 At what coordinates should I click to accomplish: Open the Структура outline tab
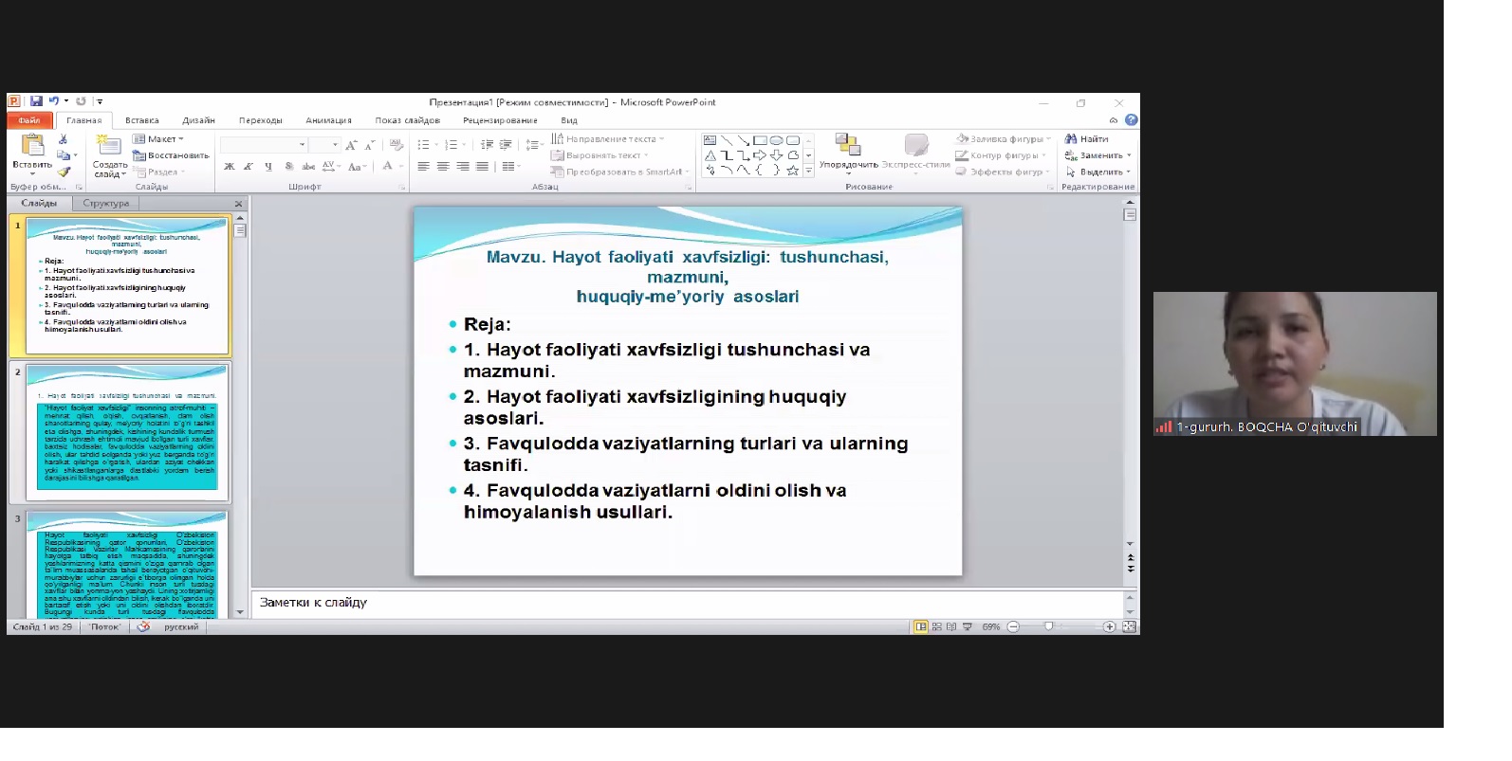pos(105,204)
